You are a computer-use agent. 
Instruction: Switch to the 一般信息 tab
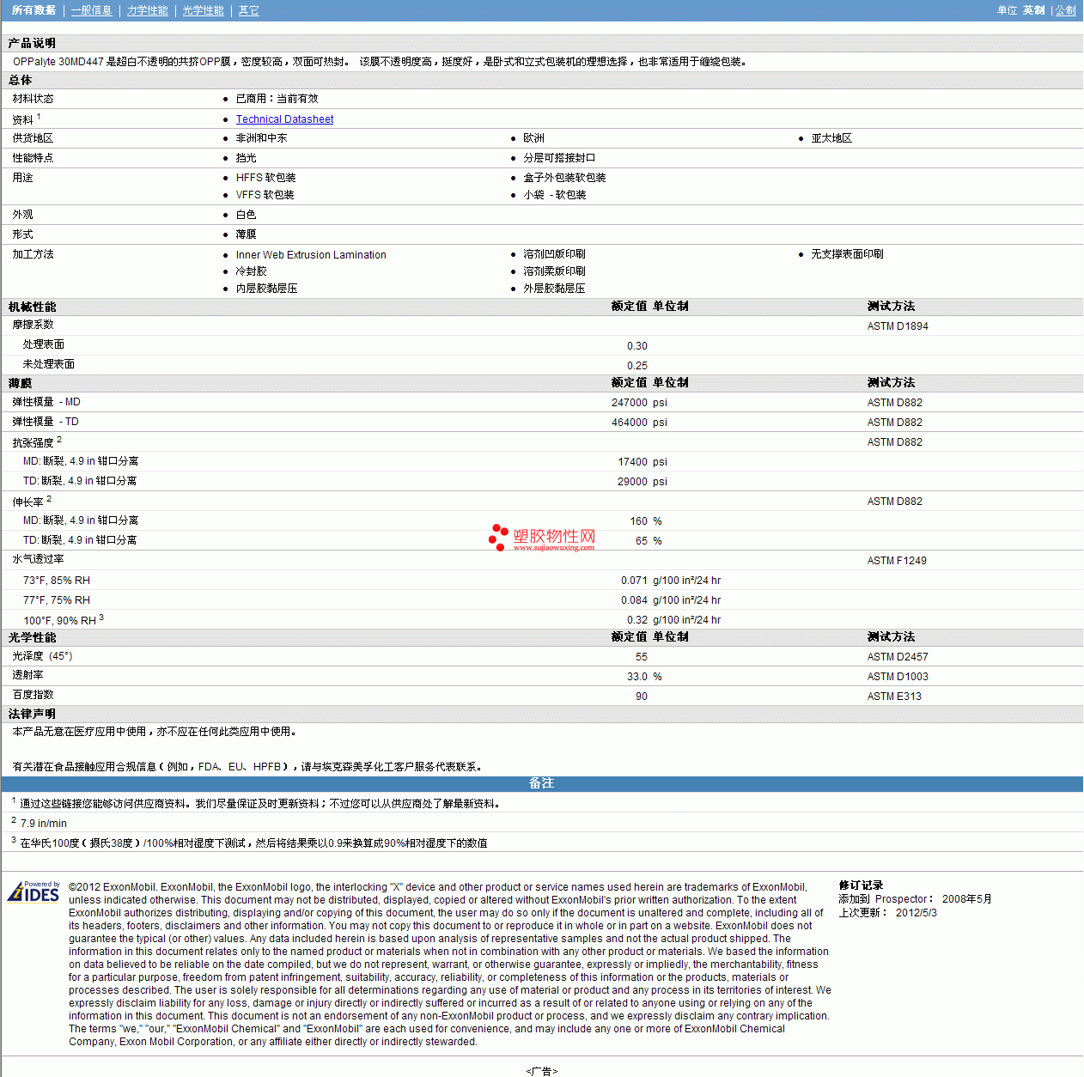pos(91,10)
